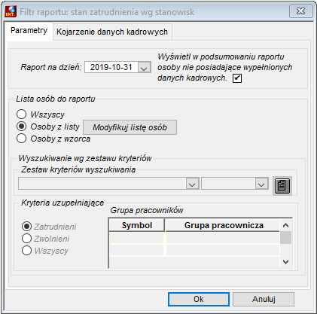Click the application icon in title bar
Viewport: 317px width, 314px height.
point(11,11)
